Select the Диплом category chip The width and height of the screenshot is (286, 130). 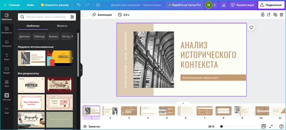24,36
